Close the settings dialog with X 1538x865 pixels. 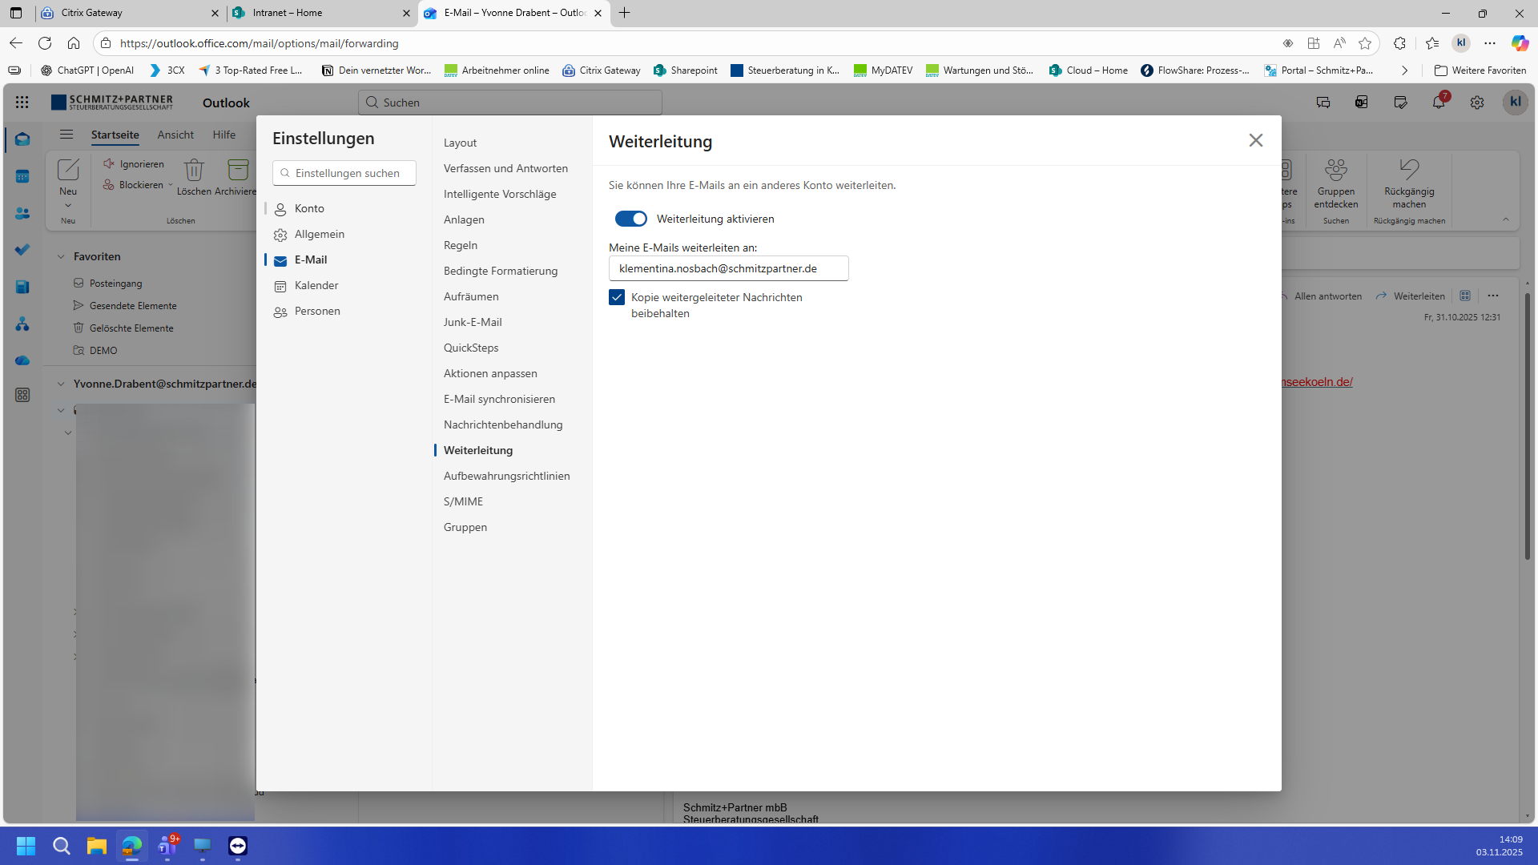(x=1255, y=140)
